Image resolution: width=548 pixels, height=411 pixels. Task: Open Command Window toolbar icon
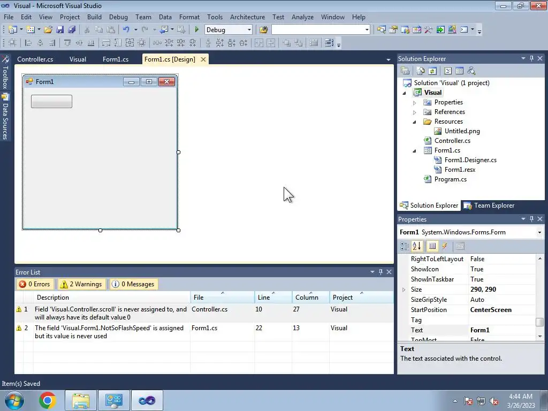[464, 30]
